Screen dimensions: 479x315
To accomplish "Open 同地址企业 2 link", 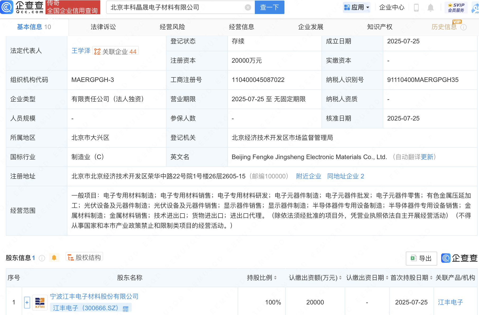I will point(346,176).
